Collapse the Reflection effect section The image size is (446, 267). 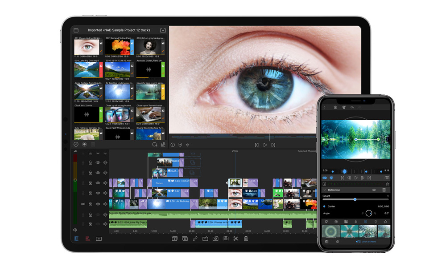pyautogui.click(x=325, y=190)
